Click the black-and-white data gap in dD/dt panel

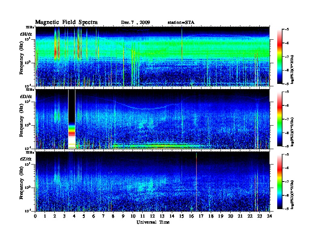[x=72, y=119]
